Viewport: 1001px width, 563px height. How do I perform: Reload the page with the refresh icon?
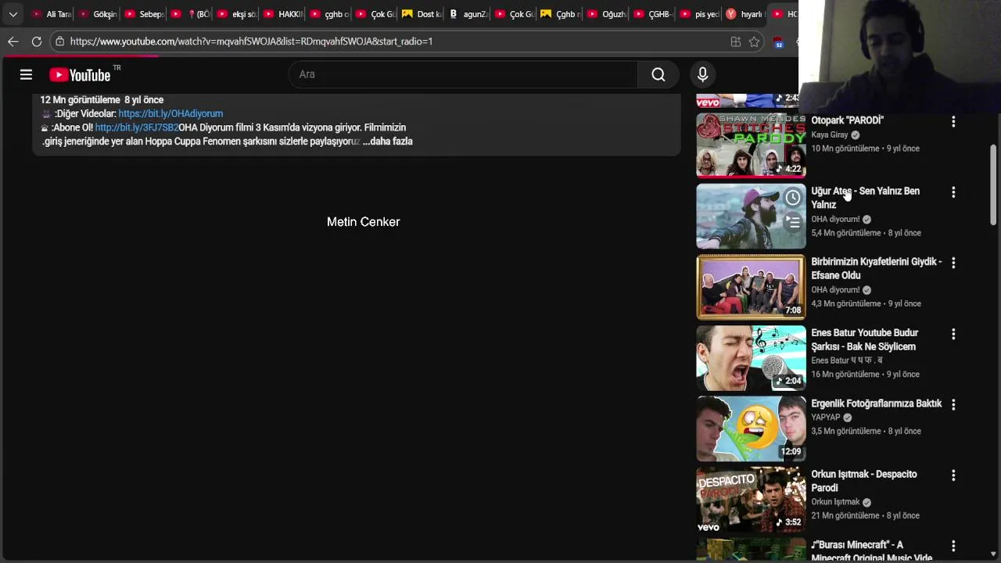click(x=37, y=41)
